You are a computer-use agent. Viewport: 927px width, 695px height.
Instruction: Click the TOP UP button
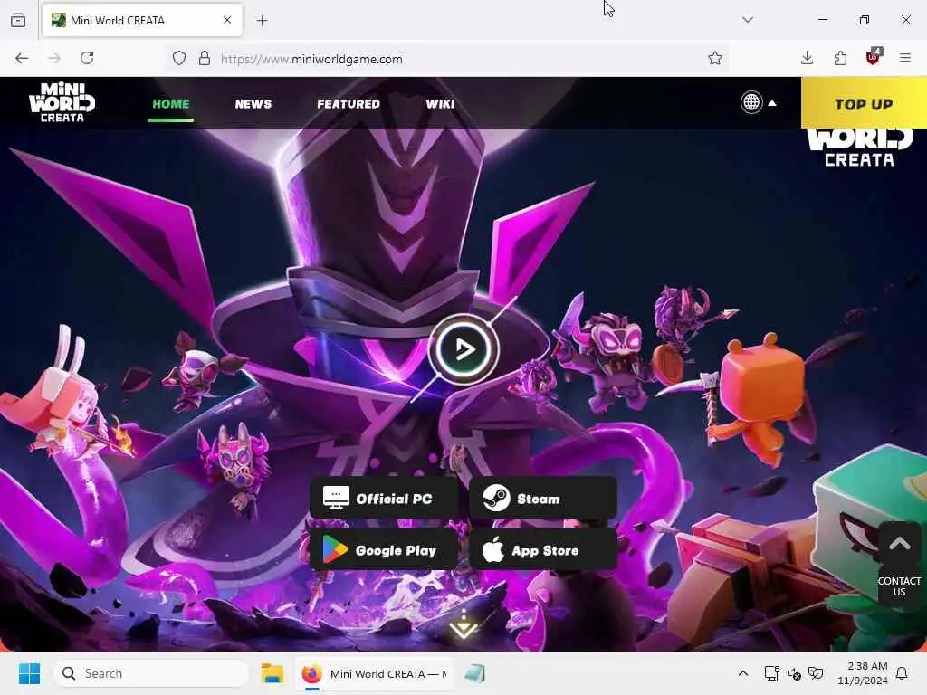click(864, 103)
